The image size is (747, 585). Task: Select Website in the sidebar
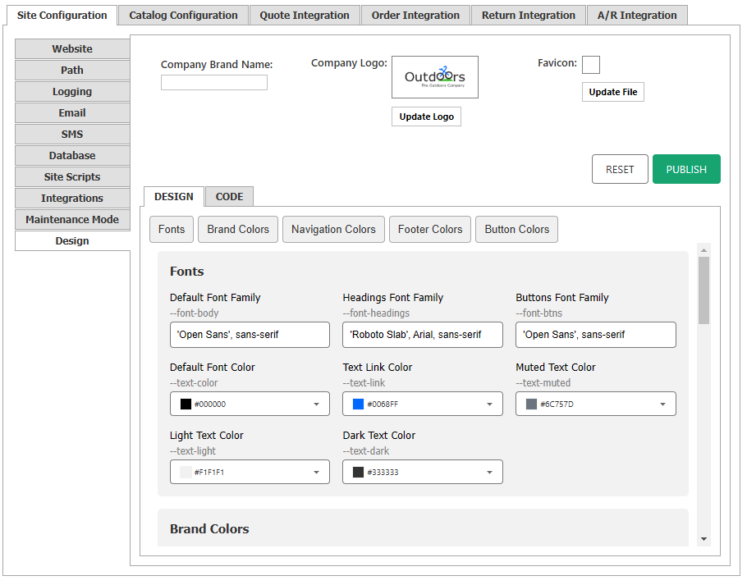[x=72, y=49]
